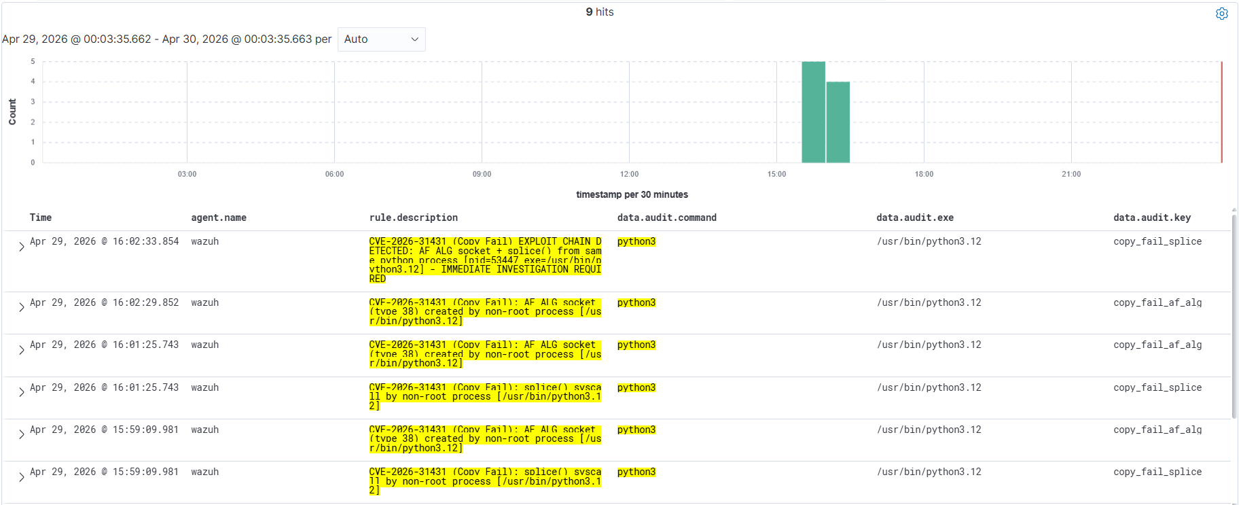This screenshot has height=505, width=1241.
Task: Click timestamp Apr 29, 2026 @ 16:02:29.852
Action: point(105,302)
